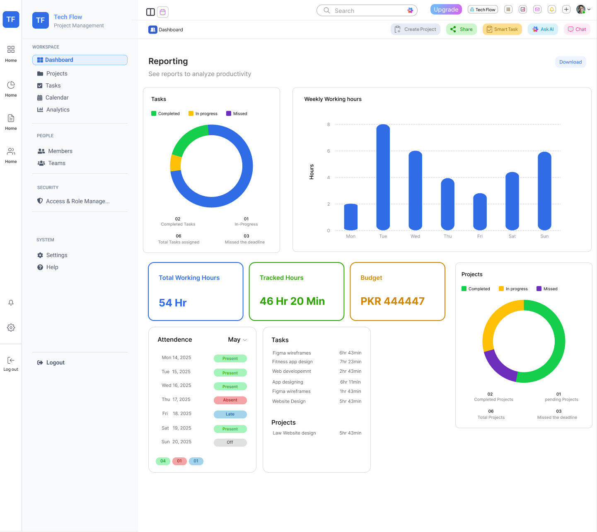Open the Analytics section in sidebar
This screenshot has height=532, width=597.
[58, 109]
